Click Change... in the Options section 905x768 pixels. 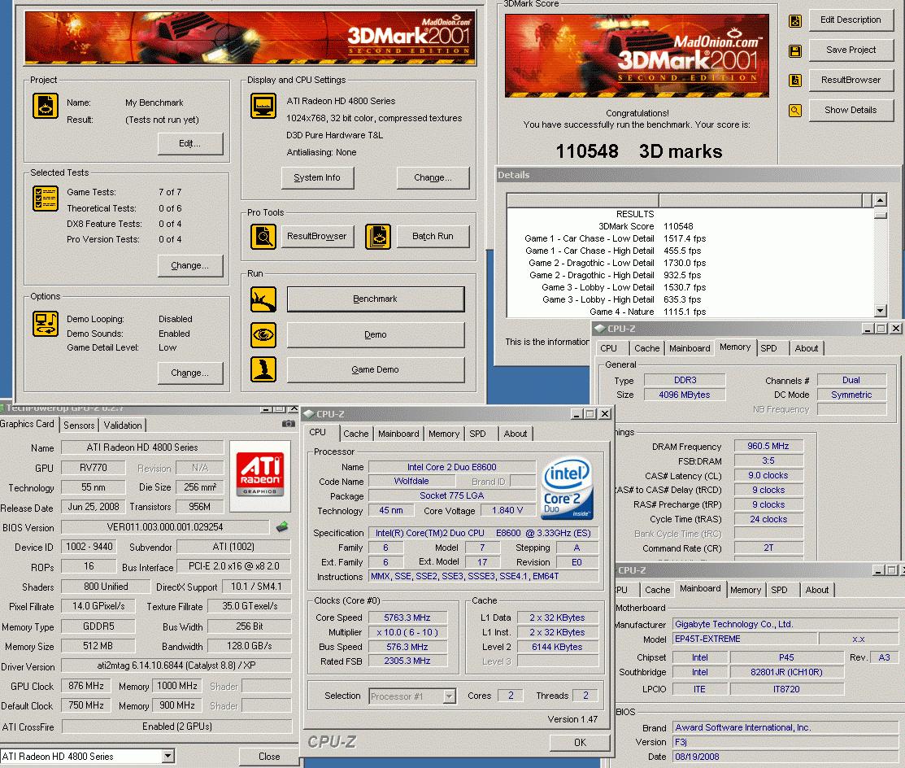(x=190, y=373)
